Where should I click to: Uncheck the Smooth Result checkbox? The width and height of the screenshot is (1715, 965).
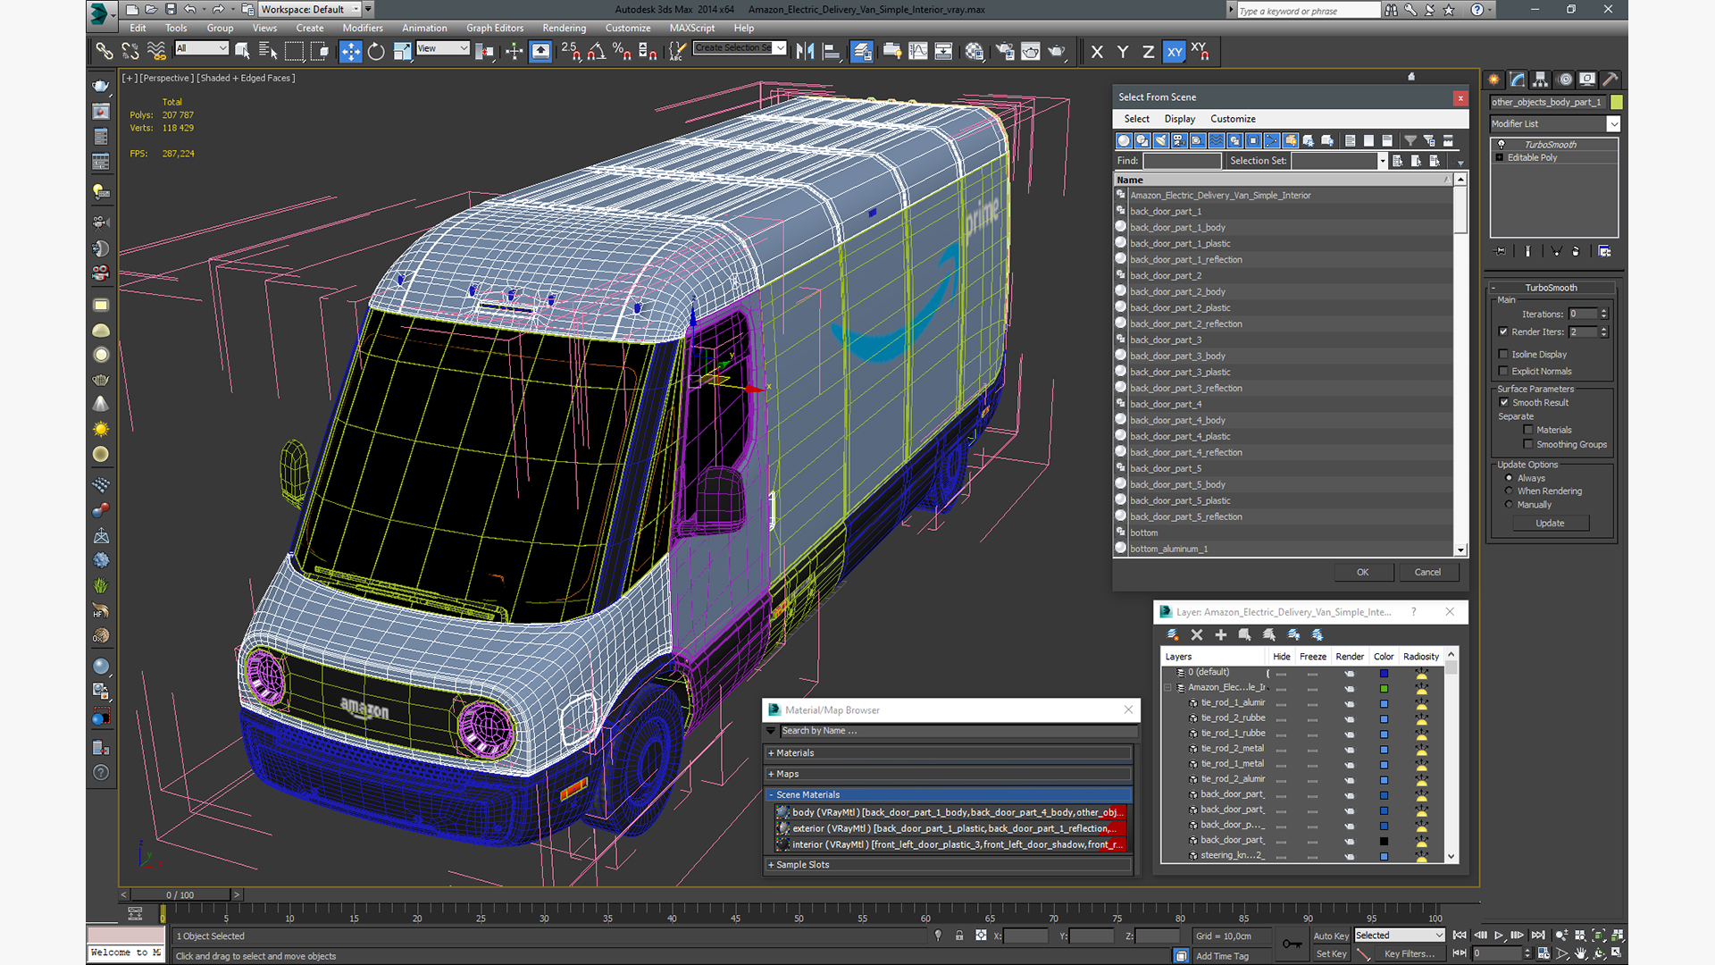pyautogui.click(x=1504, y=402)
